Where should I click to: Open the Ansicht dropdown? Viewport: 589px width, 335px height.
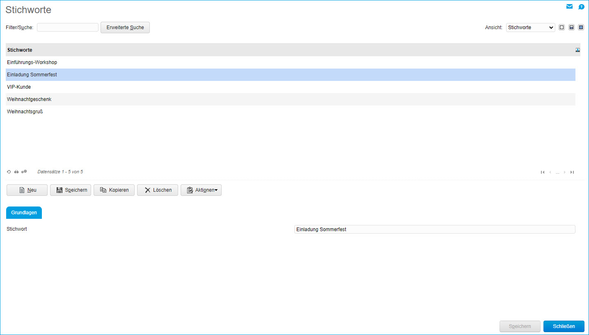pyautogui.click(x=531, y=28)
